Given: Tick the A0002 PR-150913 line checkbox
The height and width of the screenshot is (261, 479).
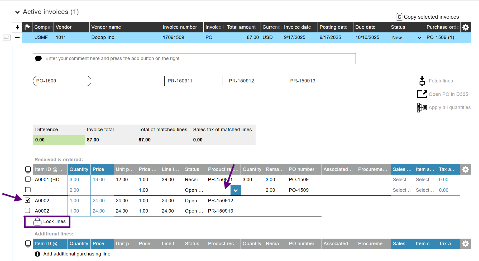Looking at the screenshot, I should point(28,211).
